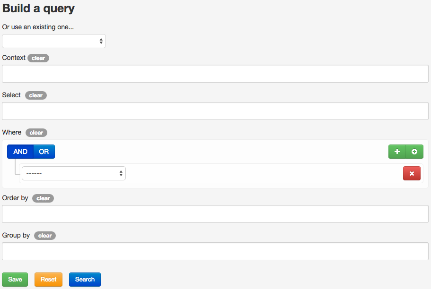The width and height of the screenshot is (431, 289).
Task: Focus the Context input field
Action: click(x=215, y=74)
